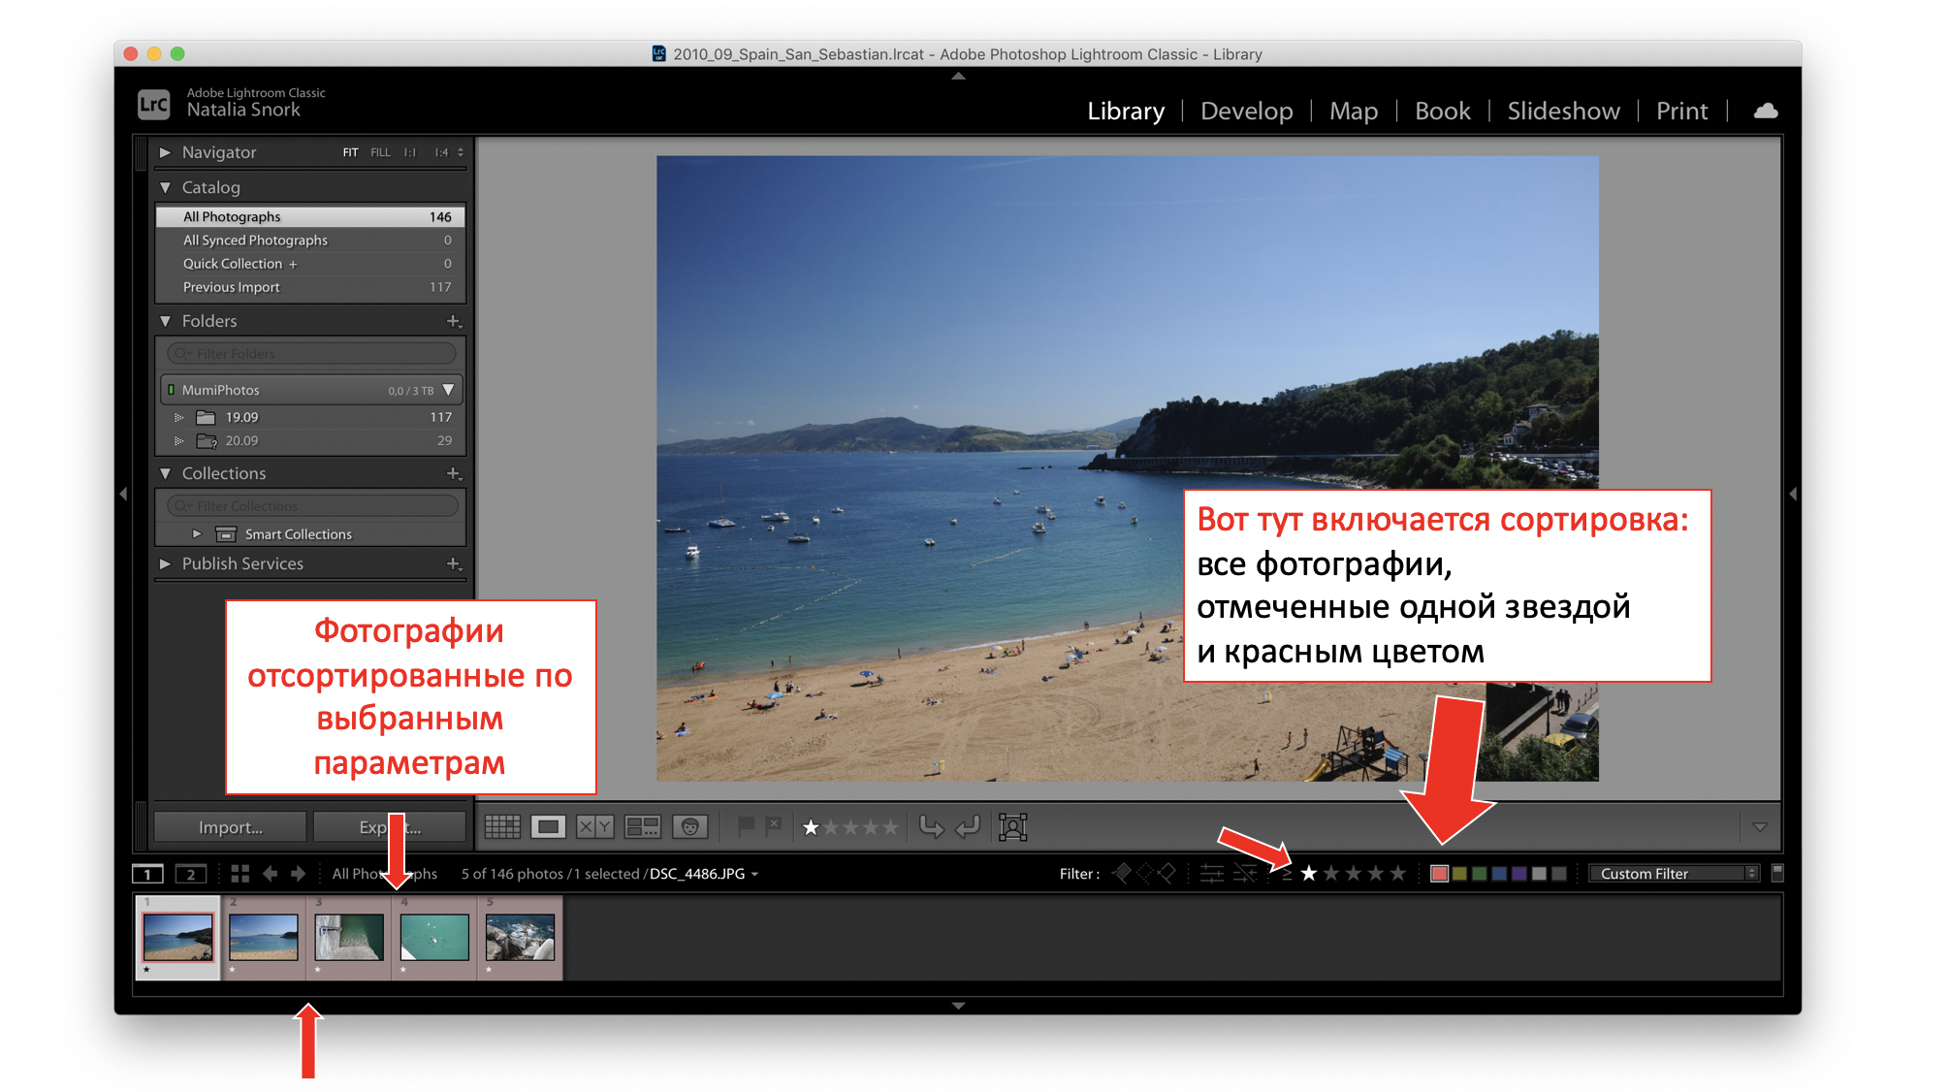Toggle second monitor display button
Viewport: 1949px width, 1092px height.
(191, 874)
